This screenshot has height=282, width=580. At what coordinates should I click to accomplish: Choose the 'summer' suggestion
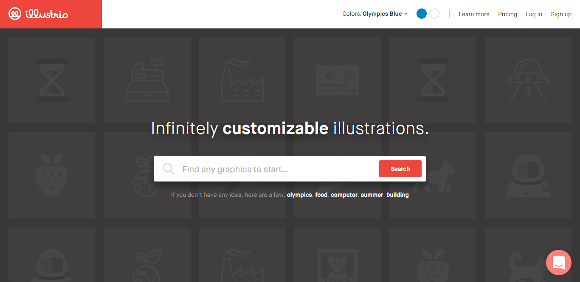(x=372, y=195)
